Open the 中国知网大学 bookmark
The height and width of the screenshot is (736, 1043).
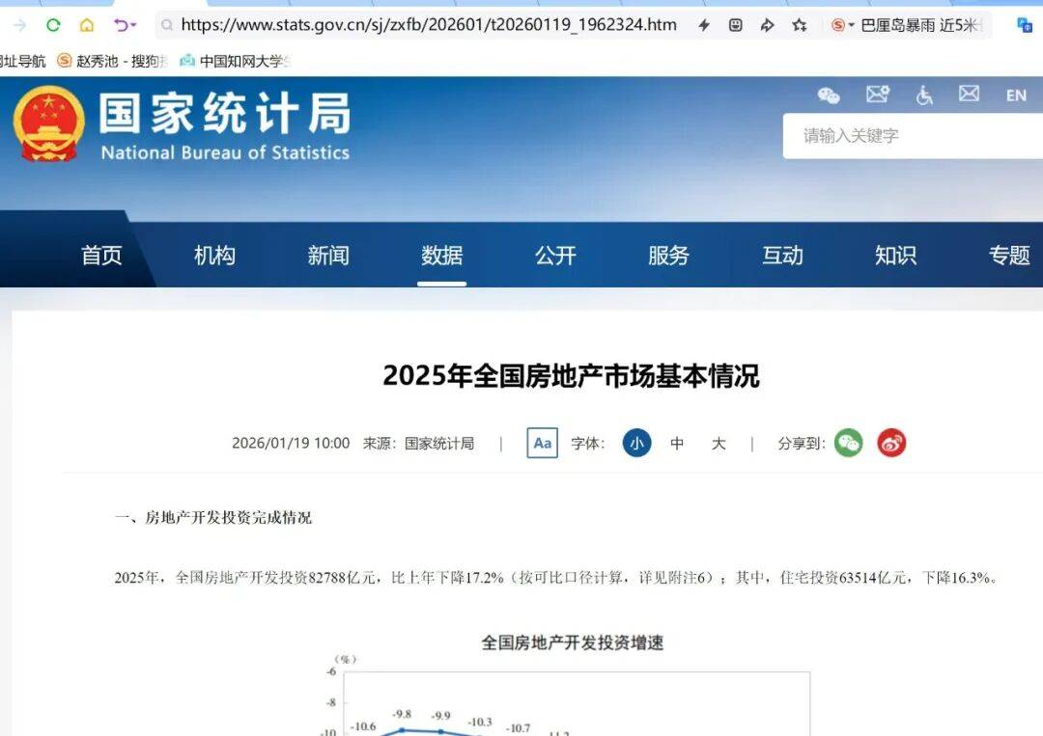point(237,61)
